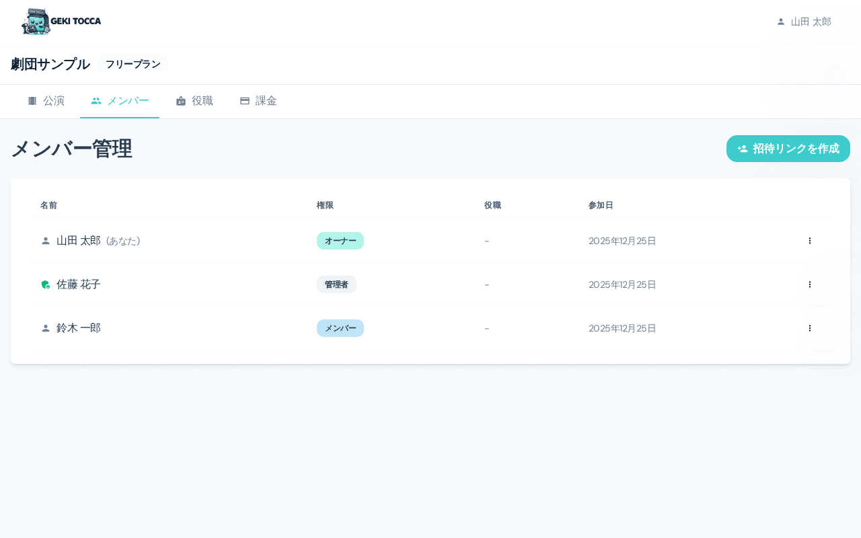861x538 pixels.
Task: Click the user icon in the top header
Action: 781,22
